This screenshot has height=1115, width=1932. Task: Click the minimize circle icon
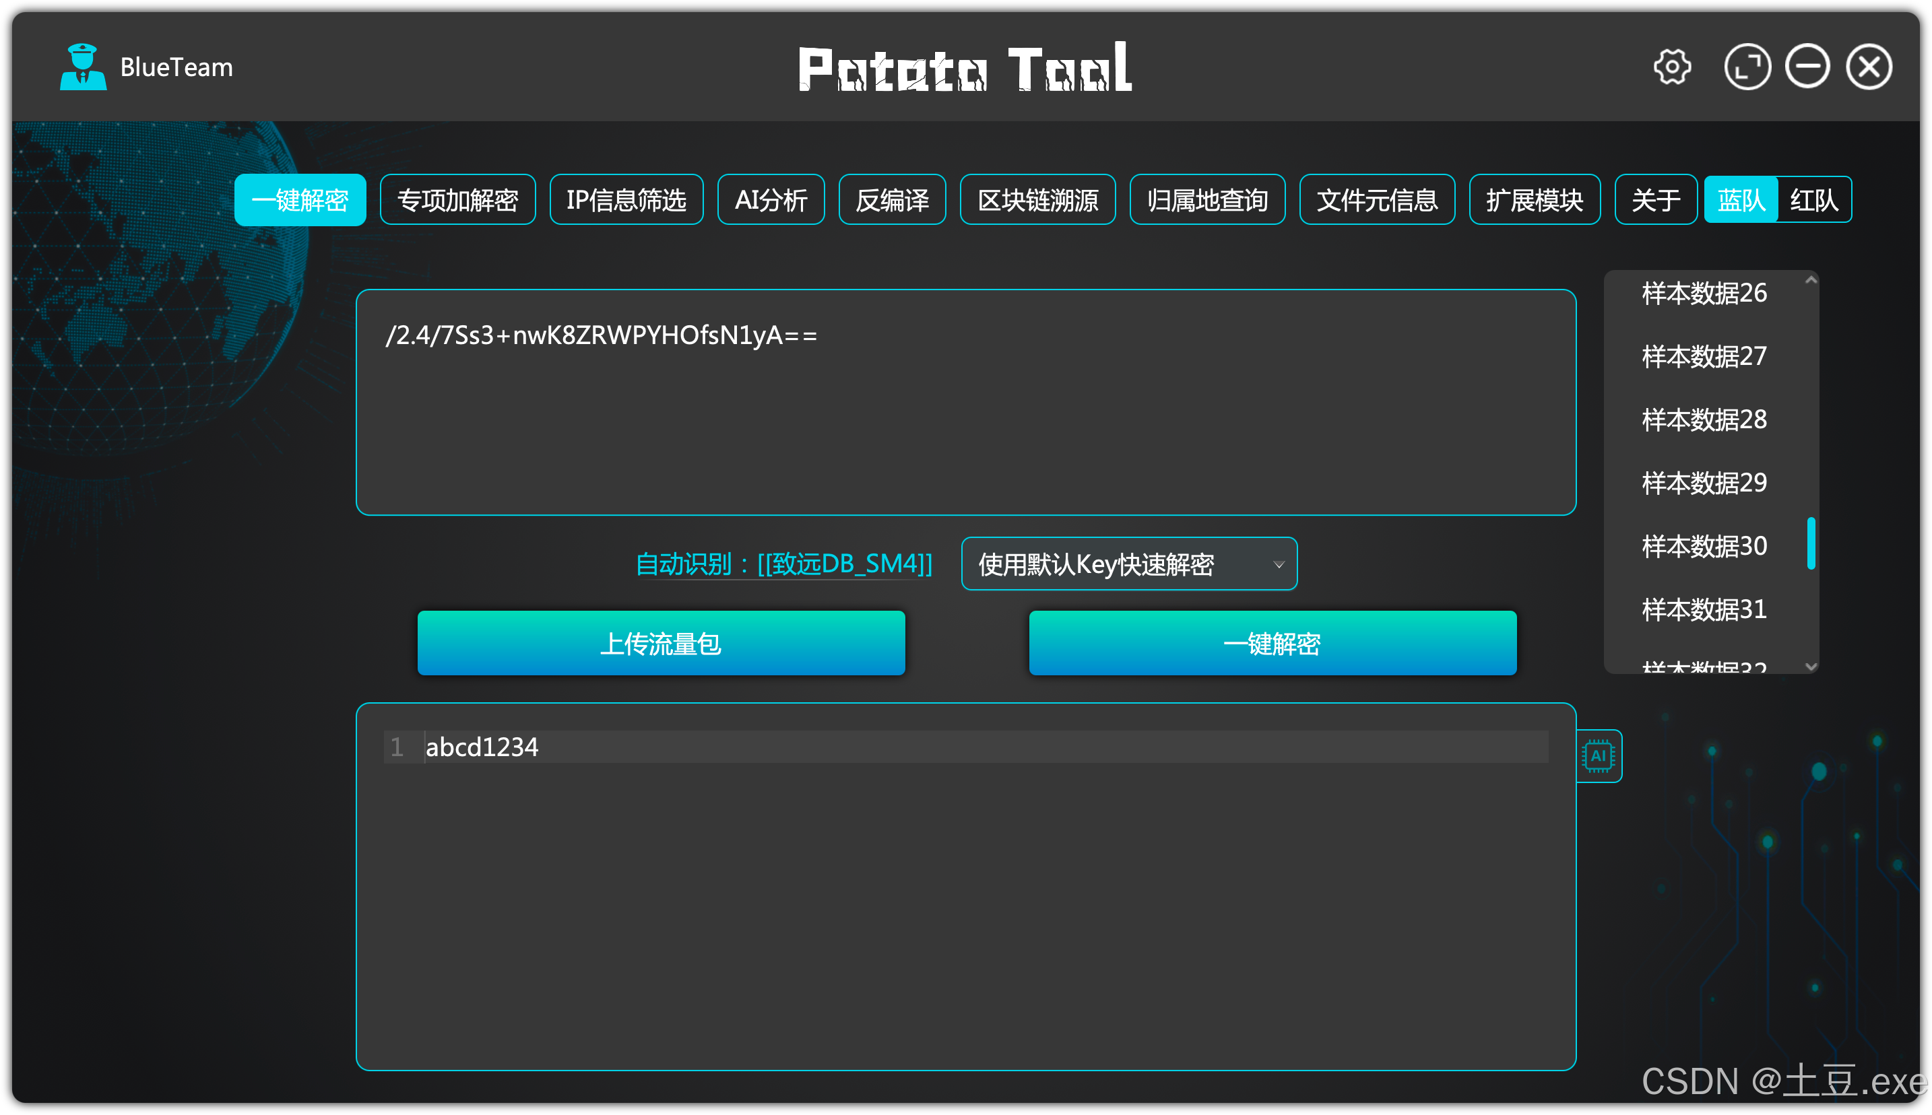click(x=1807, y=67)
